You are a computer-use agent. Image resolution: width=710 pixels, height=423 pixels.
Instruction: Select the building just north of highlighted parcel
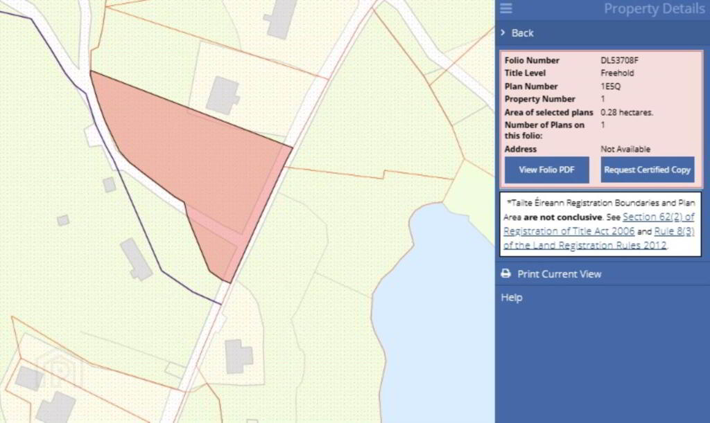click(223, 96)
